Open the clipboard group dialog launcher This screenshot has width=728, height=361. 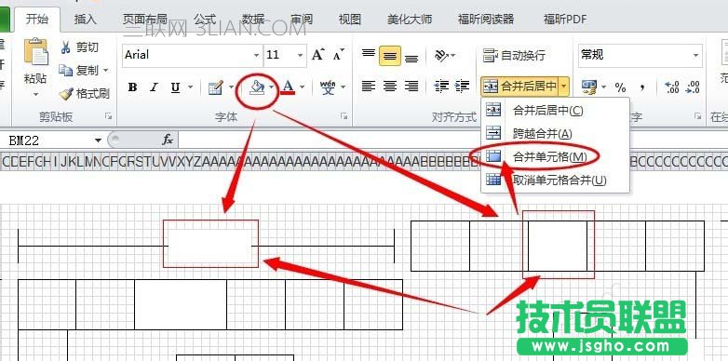(x=108, y=116)
